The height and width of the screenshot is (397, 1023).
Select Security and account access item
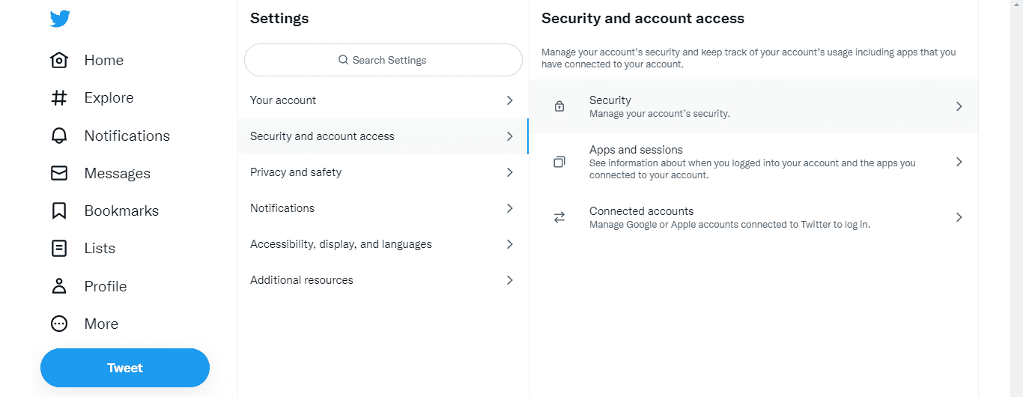pyautogui.click(x=383, y=136)
